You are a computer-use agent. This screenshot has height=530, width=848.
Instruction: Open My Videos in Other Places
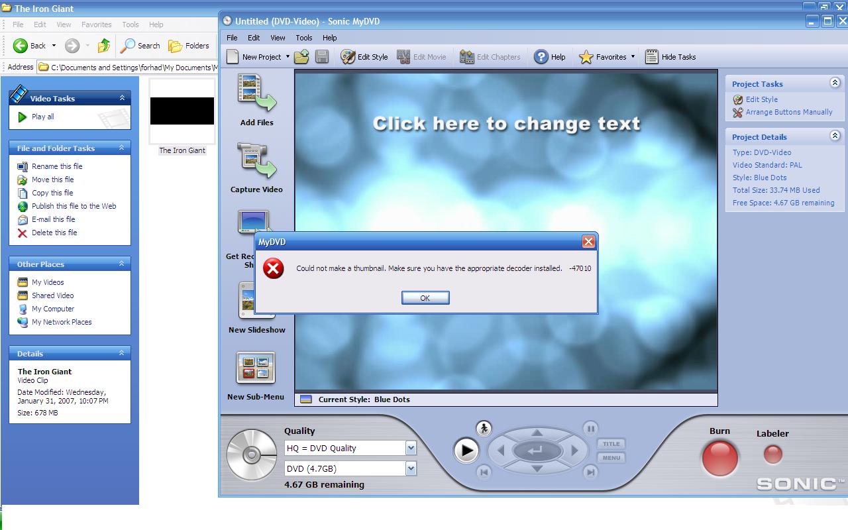[48, 282]
